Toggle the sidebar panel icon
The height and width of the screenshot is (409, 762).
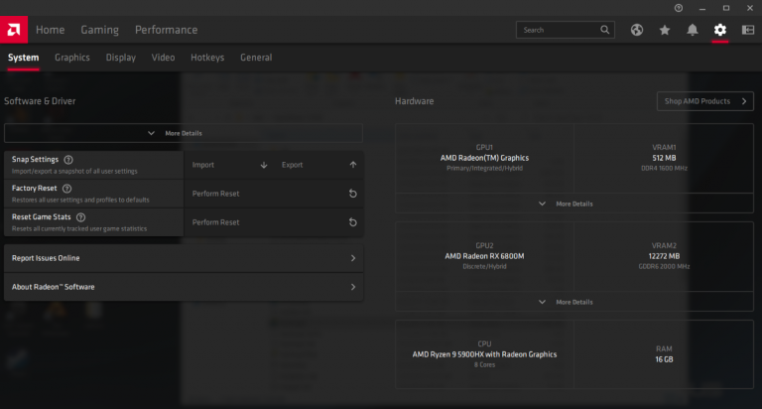(x=747, y=30)
